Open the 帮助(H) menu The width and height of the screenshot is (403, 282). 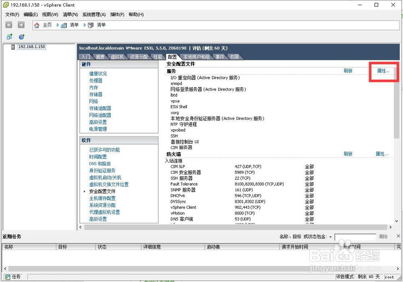tap(136, 14)
